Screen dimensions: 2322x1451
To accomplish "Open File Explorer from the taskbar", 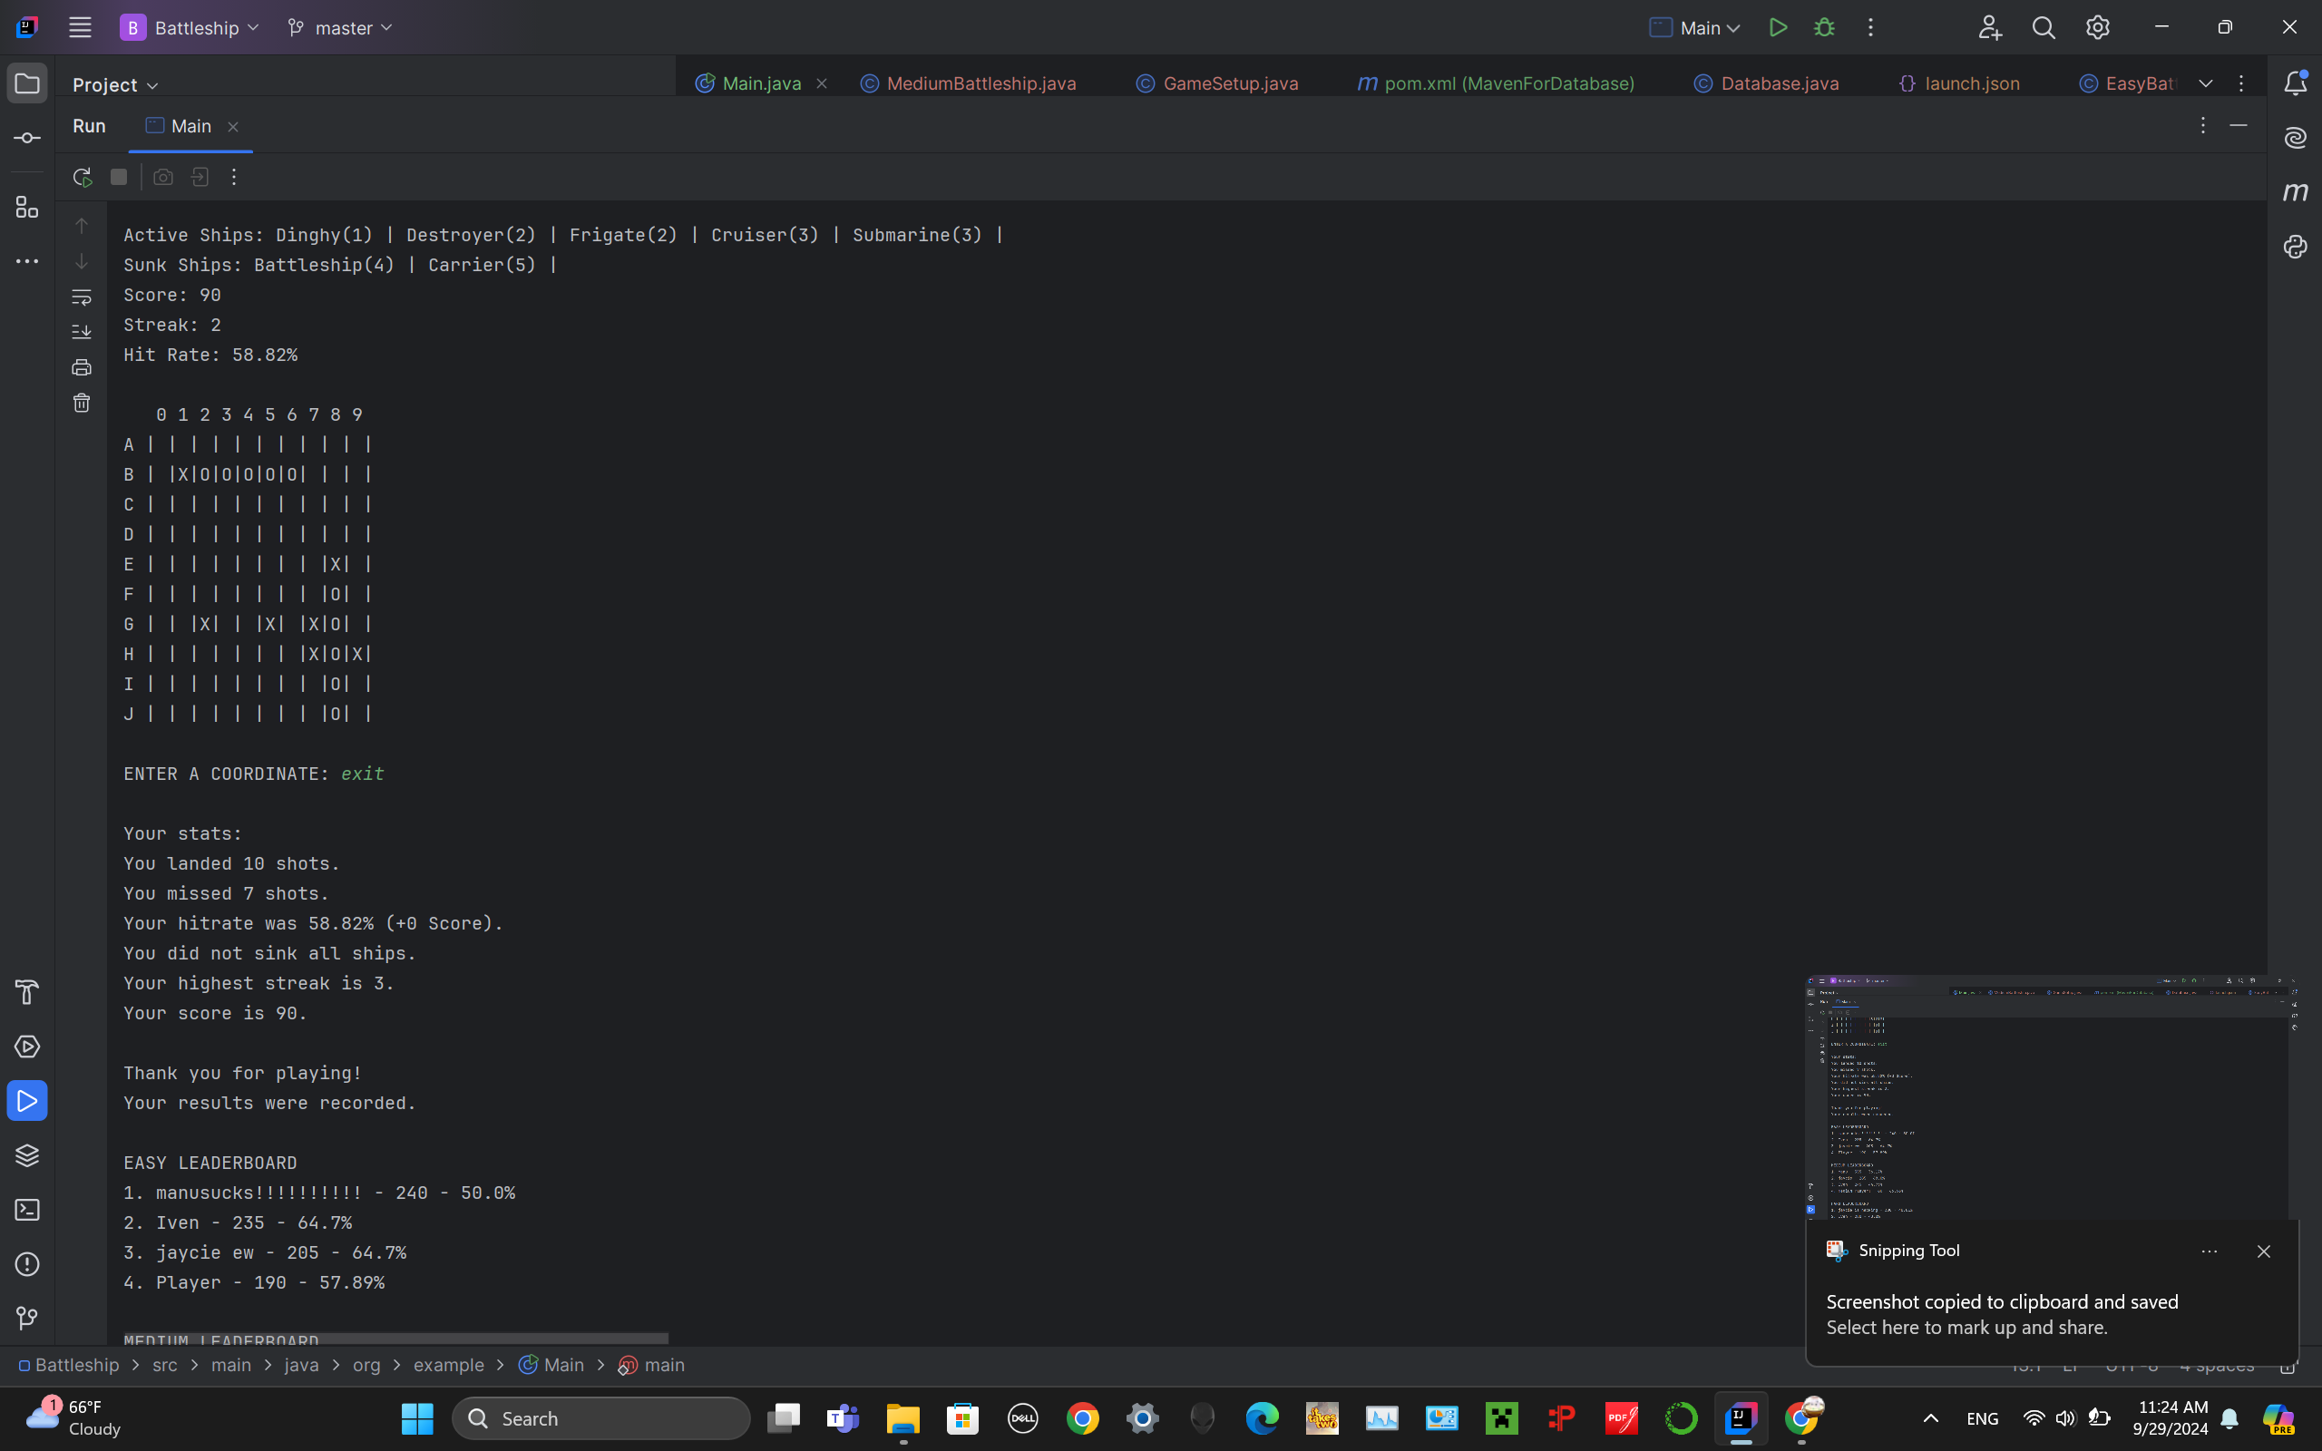I will pos(902,1418).
